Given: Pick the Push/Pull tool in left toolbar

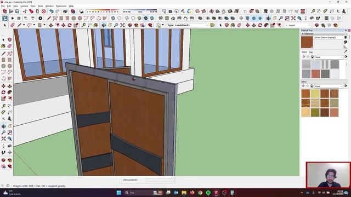Looking at the screenshot, I should 10,86.
